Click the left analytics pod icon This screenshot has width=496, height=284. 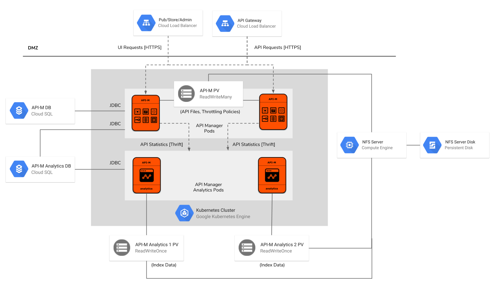click(x=146, y=175)
